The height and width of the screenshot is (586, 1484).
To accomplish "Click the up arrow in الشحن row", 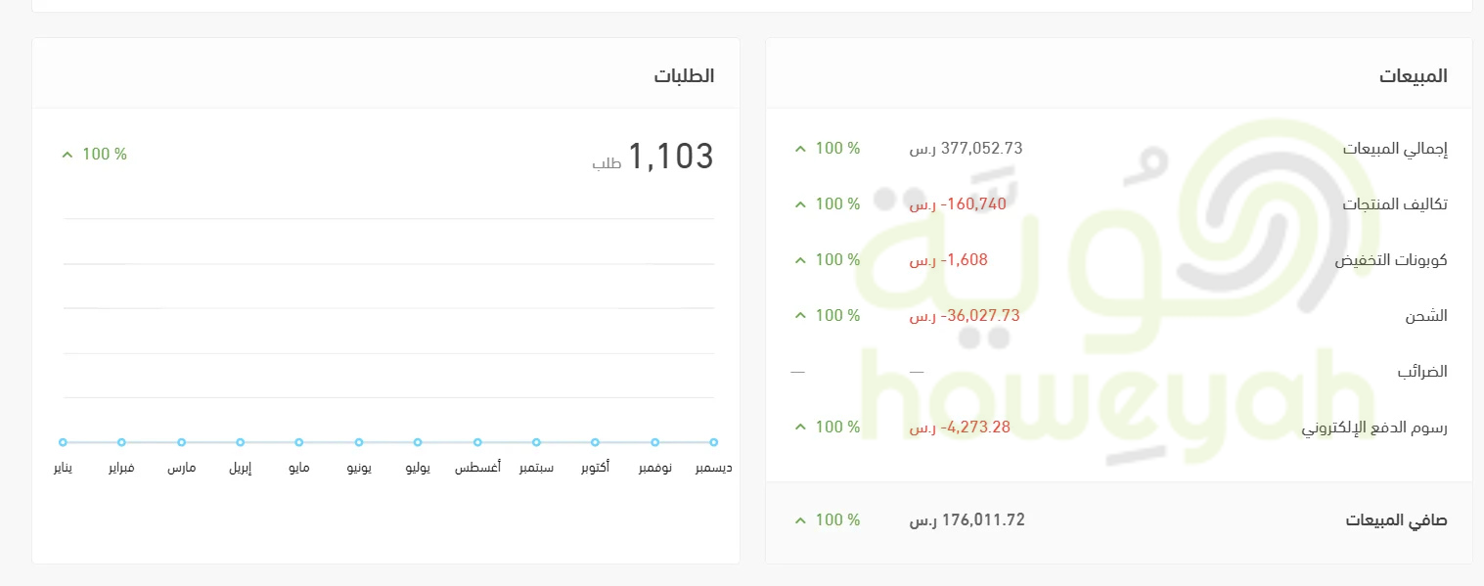I will [x=800, y=316].
